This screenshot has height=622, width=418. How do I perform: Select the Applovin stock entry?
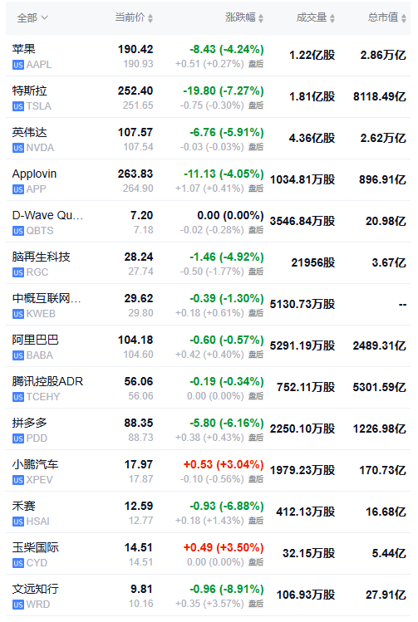208,180
